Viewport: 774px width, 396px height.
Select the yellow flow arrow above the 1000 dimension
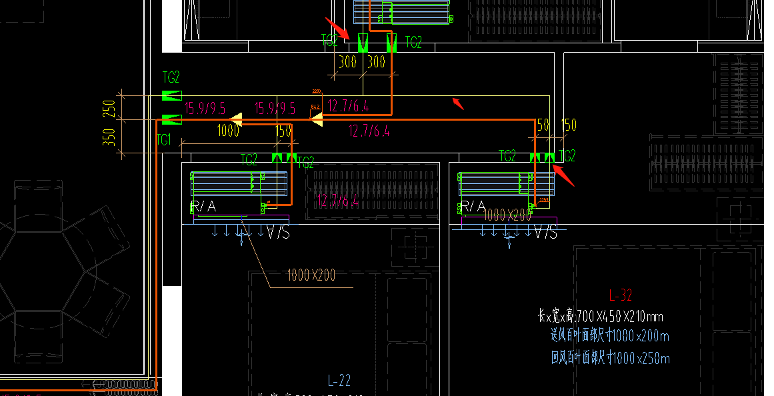point(236,119)
